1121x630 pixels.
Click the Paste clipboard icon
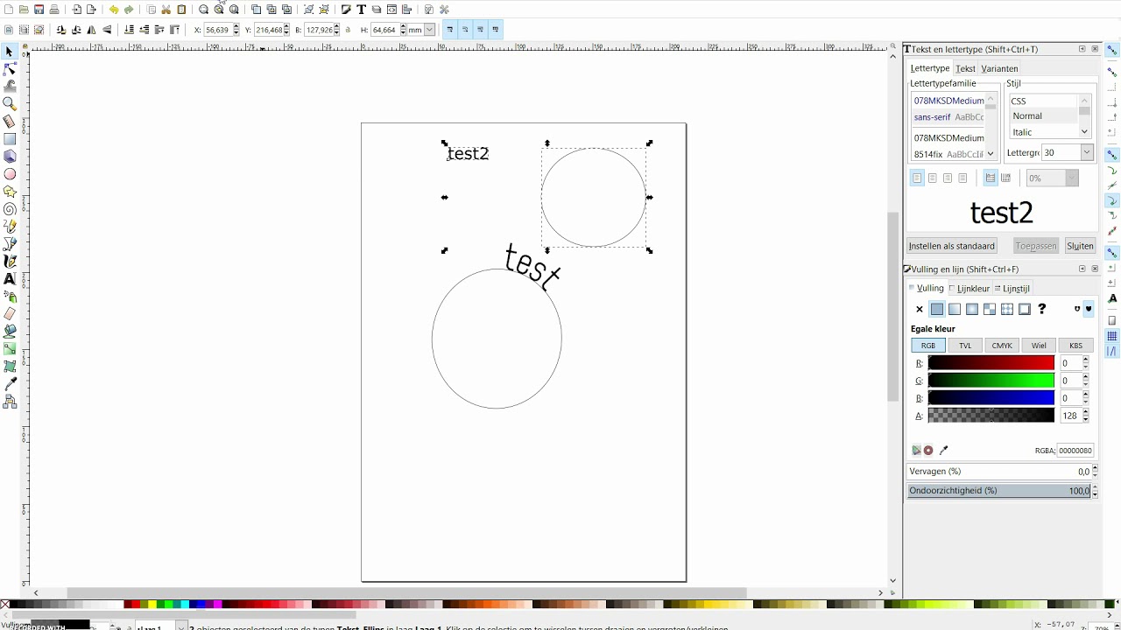tap(182, 10)
